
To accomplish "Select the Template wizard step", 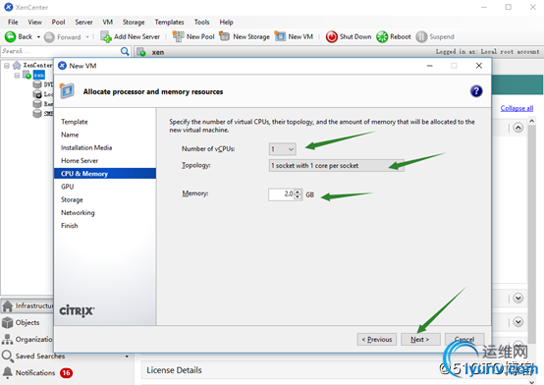I will (x=75, y=122).
